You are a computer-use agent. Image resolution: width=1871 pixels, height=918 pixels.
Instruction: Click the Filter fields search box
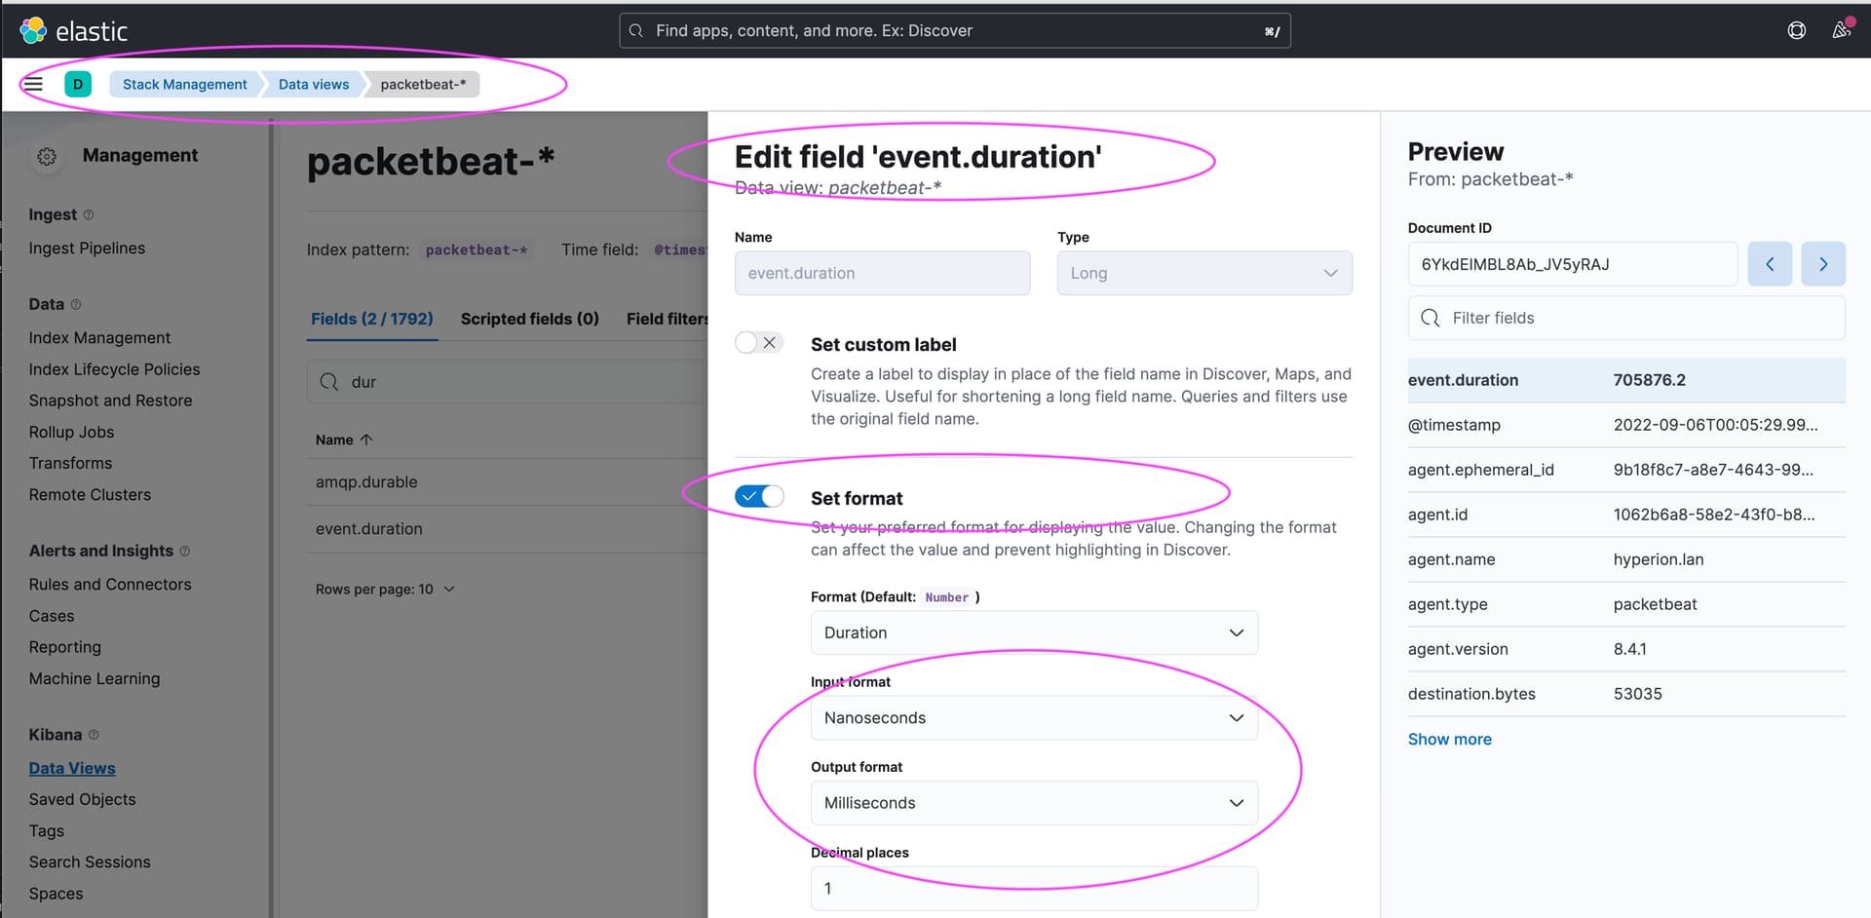pyautogui.click(x=1625, y=318)
